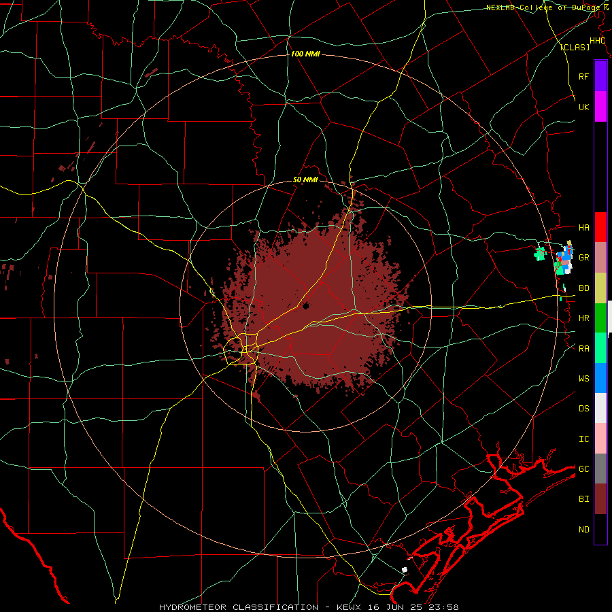The width and height of the screenshot is (612, 612).
Task: Click the small white echo near the coast
Action: point(405,570)
